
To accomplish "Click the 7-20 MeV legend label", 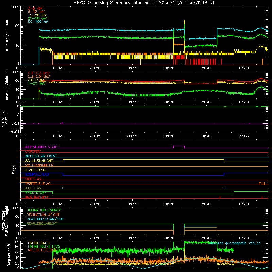I will 36,83.
